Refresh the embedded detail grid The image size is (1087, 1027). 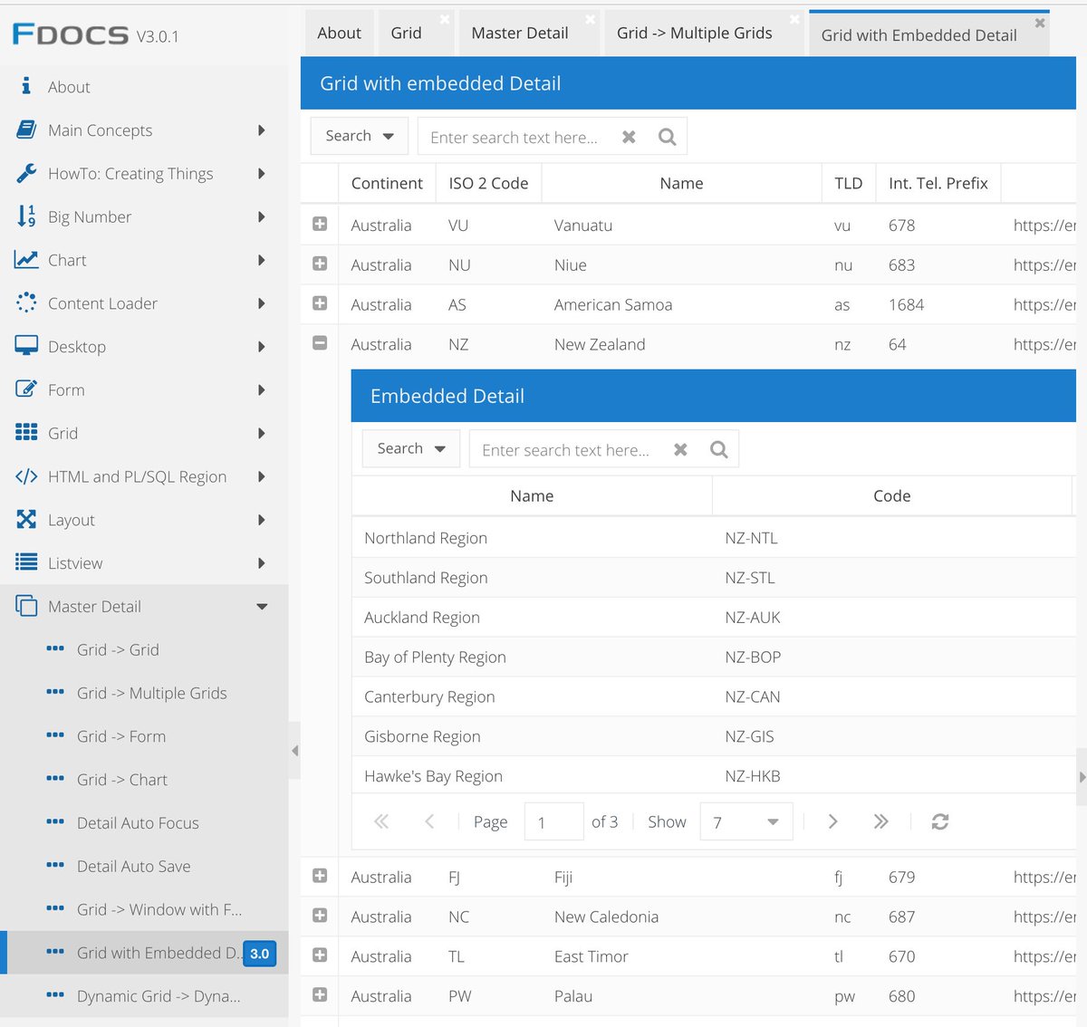tap(940, 821)
